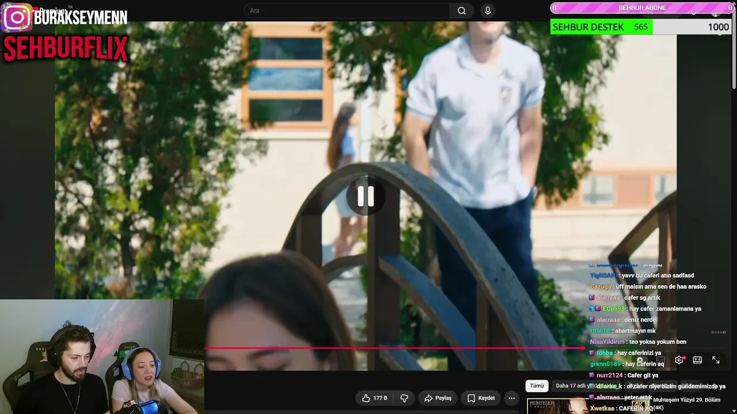This screenshot has height=414, width=737.
Task: Open the three-dot more actions menu
Action: 511,398
